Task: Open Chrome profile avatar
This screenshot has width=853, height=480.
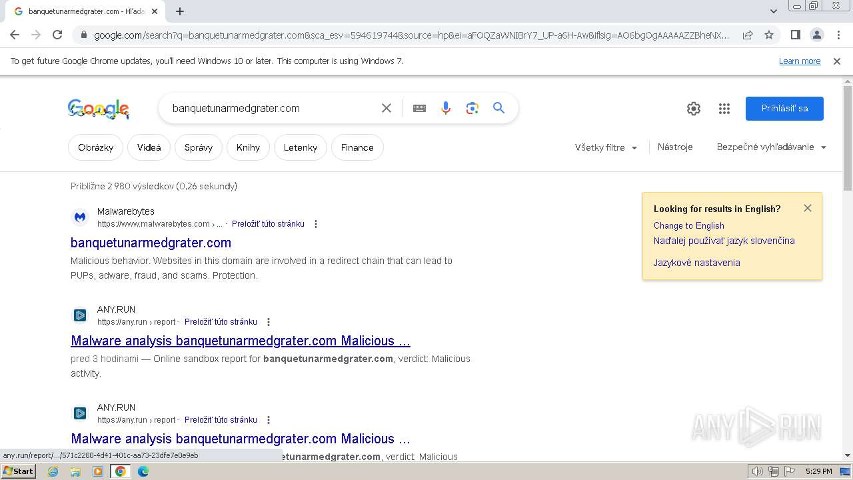Action: (x=817, y=35)
